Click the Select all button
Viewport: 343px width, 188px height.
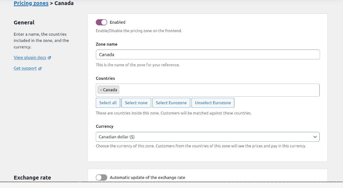[x=108, y=103]
